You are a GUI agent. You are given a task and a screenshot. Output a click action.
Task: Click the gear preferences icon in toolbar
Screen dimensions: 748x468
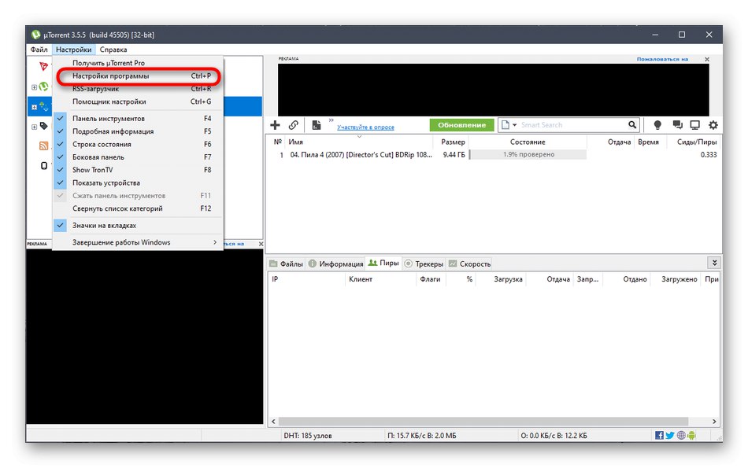[x=713, y=125]
